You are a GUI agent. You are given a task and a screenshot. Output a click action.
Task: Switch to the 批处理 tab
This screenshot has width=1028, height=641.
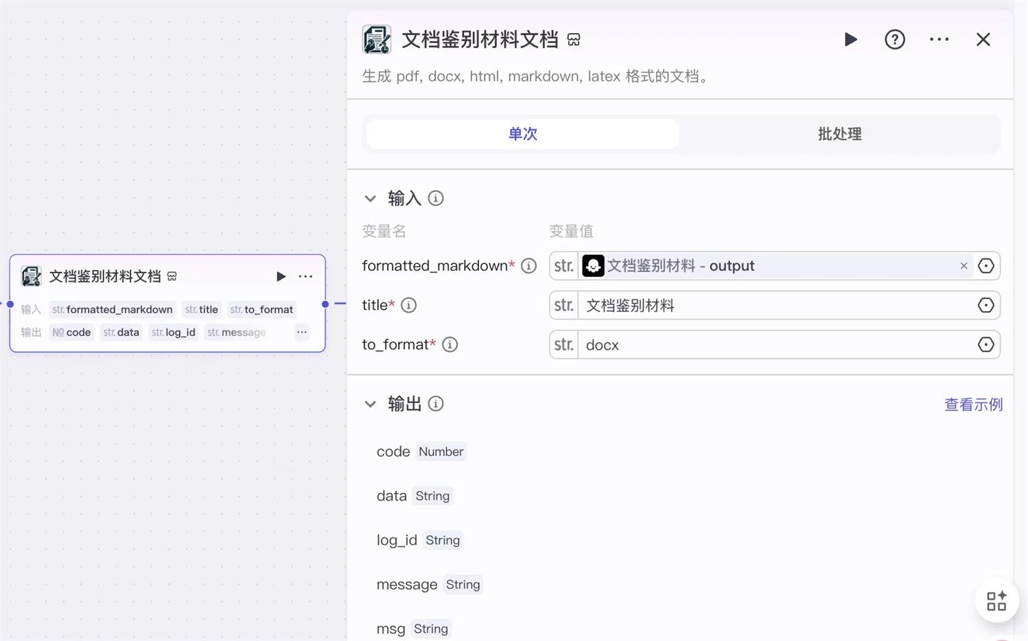tap(839, 134)
